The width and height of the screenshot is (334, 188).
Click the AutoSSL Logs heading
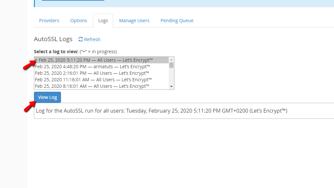click(53, 39)
